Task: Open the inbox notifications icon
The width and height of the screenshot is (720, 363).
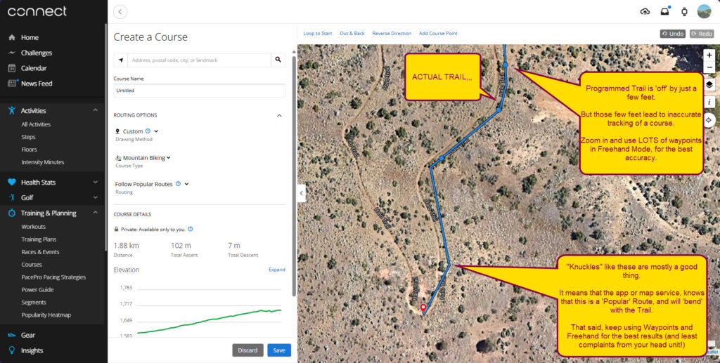Action: 664,12
